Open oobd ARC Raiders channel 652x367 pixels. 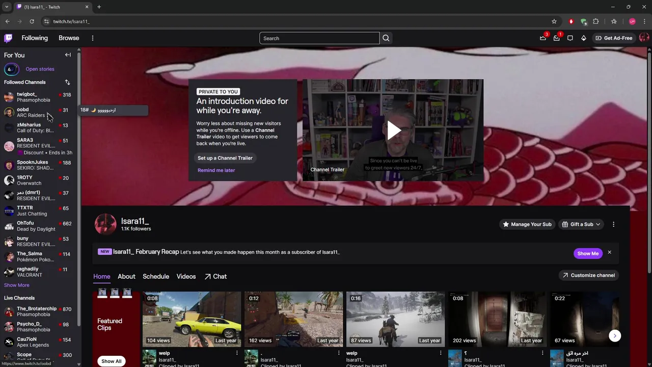coord(38,112)
